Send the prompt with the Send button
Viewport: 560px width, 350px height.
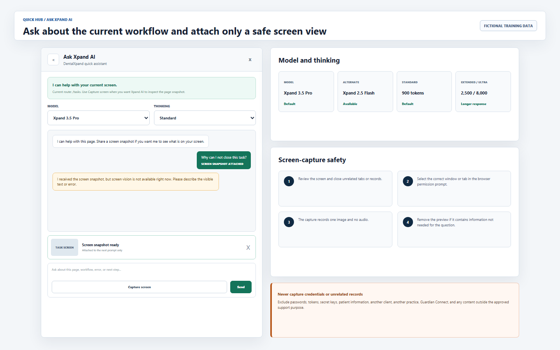tap(241, 287)
